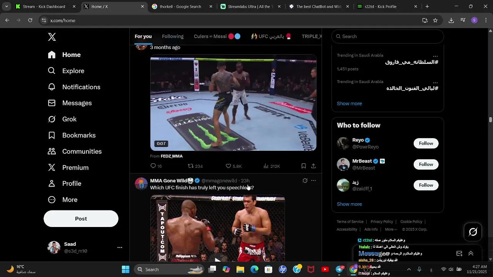Screen dimensions: 493x277
Task: Open MMA Gone Wild fight image
Action: pos(218,229)
